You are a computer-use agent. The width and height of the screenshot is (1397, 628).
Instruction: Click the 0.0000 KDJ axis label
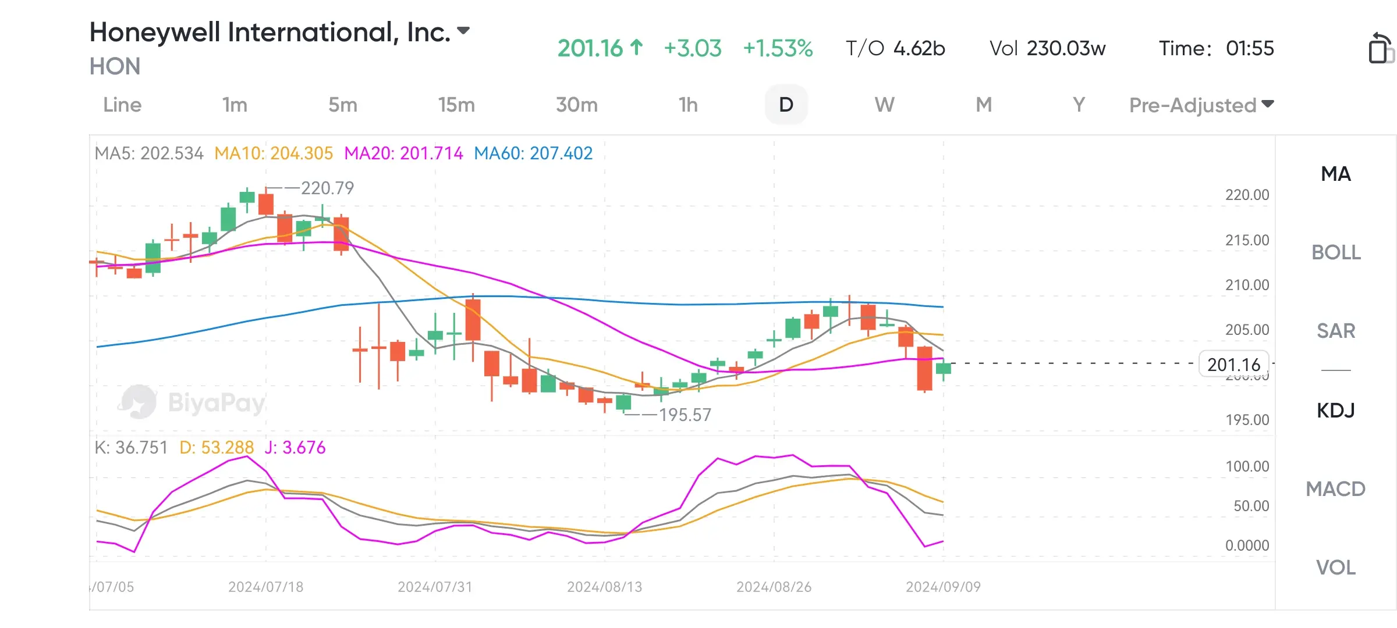(x=1247, y=545)
